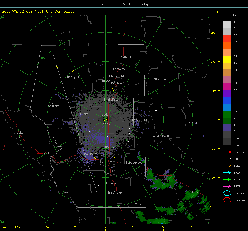Click the Limestone label
The width and height of the screenshot is (248, 231).
[x=52, y=106]
